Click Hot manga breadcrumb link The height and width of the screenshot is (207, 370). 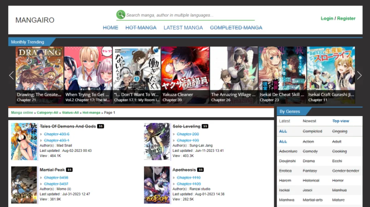[x=91, y=113]
